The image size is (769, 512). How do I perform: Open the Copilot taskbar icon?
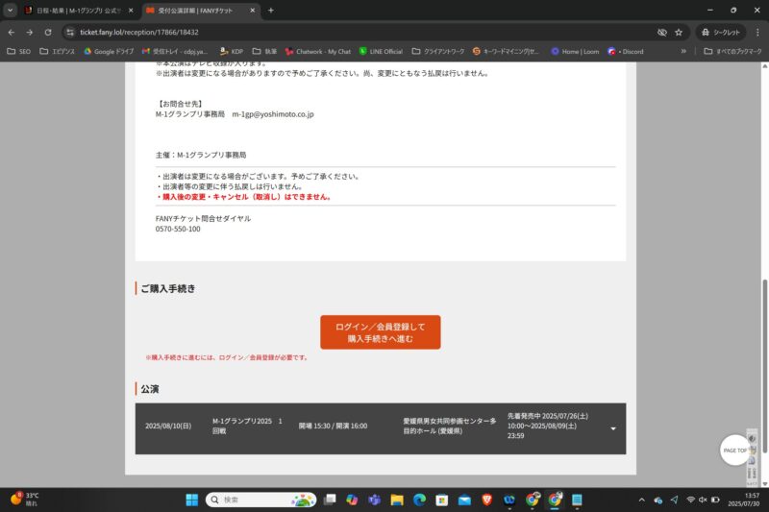(x=352, y=500)
